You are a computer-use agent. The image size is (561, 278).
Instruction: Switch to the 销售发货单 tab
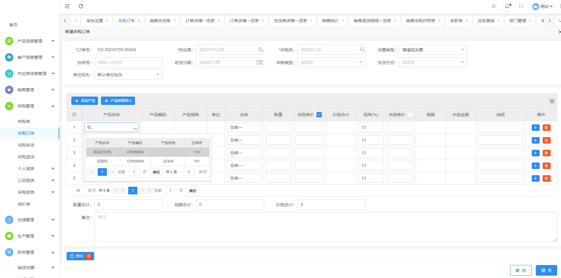pyautogui.click(x=160, y=21)
